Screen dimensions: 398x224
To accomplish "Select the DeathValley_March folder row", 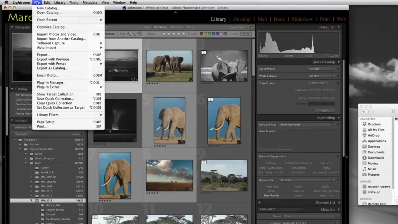I will coord(48,219).
